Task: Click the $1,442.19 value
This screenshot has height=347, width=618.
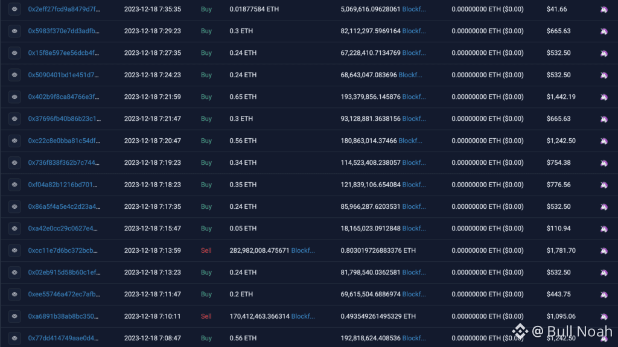Action: tap(561, 97)
